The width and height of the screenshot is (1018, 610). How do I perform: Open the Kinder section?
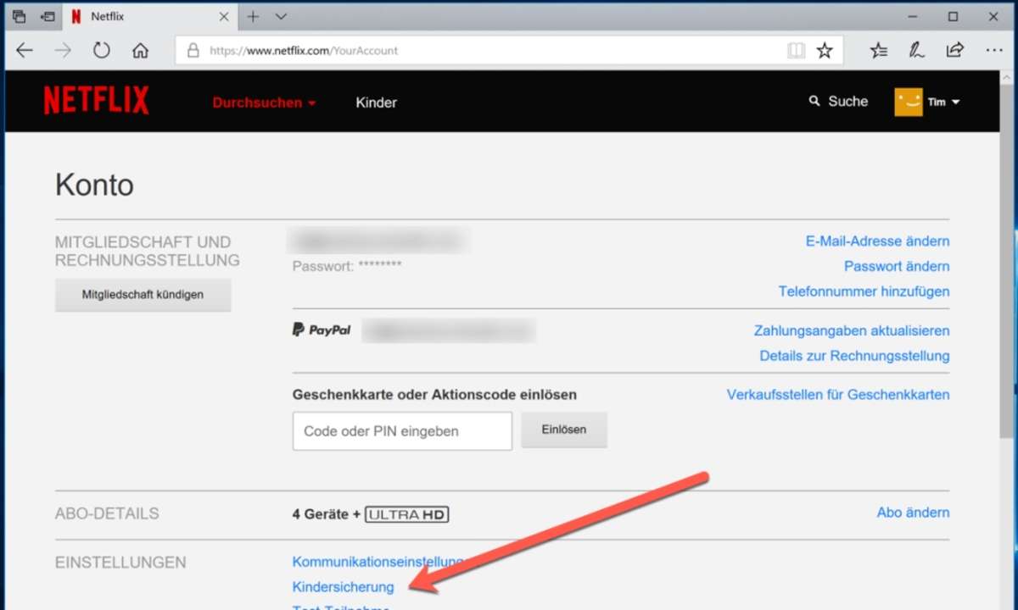(x=377, y=103)
